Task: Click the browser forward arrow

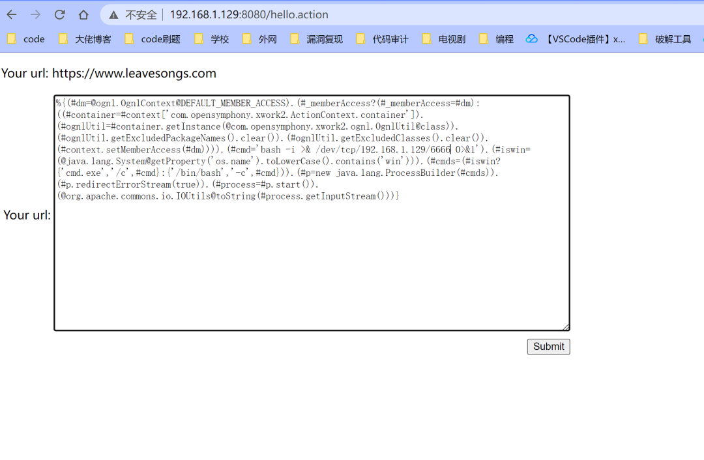Action: (35, 15)
